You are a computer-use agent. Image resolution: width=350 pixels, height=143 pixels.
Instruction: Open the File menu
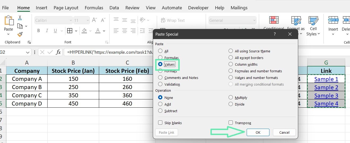tap(5, 8)
